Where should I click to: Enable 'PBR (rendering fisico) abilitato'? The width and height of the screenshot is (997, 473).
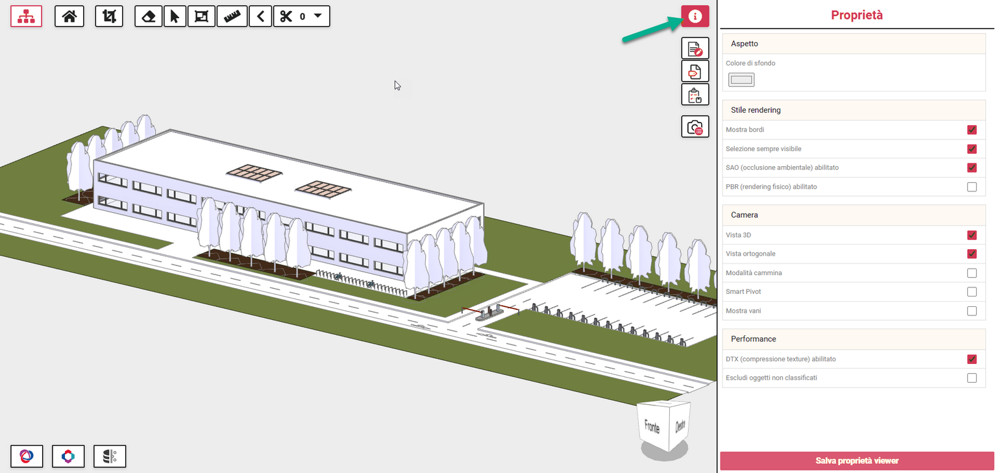tap(972, 186)
